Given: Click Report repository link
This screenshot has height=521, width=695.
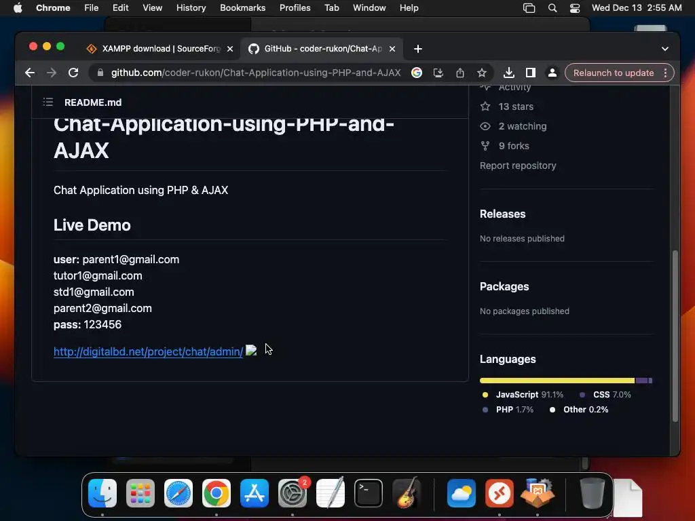Looking at the screenshot, I should click(518, 166).
